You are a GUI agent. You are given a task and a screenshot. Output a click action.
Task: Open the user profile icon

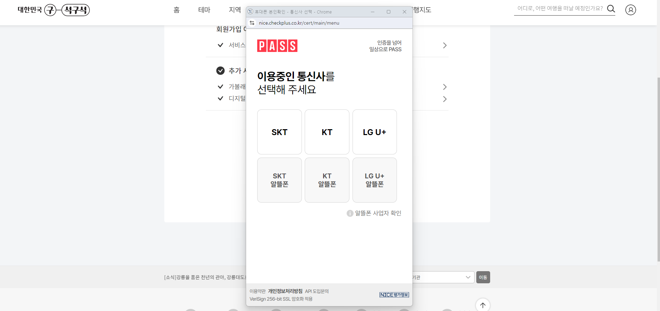click(631, 10)
